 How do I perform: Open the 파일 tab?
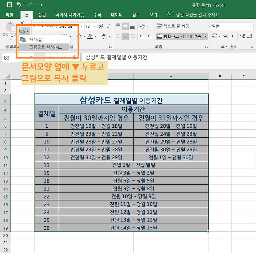pyautogui.click(x=9, y=15)
